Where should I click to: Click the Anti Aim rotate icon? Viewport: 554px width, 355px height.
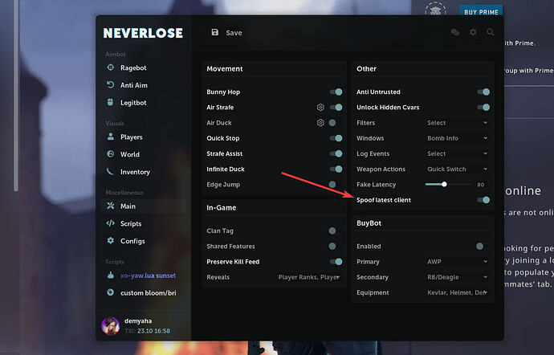coord(111,85)
